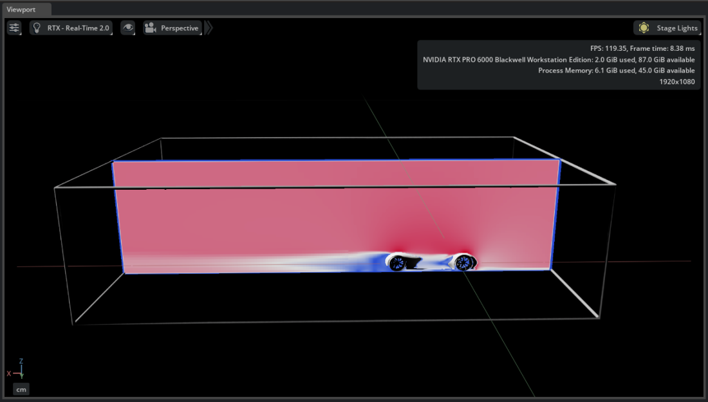
Task: Click the cm unit indicator
Action: point(21,389)
